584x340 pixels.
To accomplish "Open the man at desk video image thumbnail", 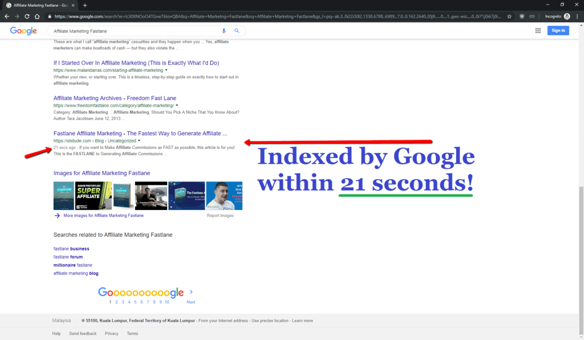I will click(x=151, y=196).
